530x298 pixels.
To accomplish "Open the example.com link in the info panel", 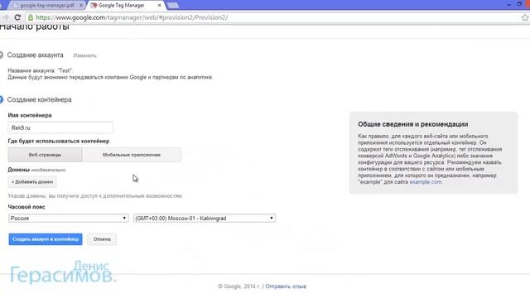I will [x=425, y=182].
